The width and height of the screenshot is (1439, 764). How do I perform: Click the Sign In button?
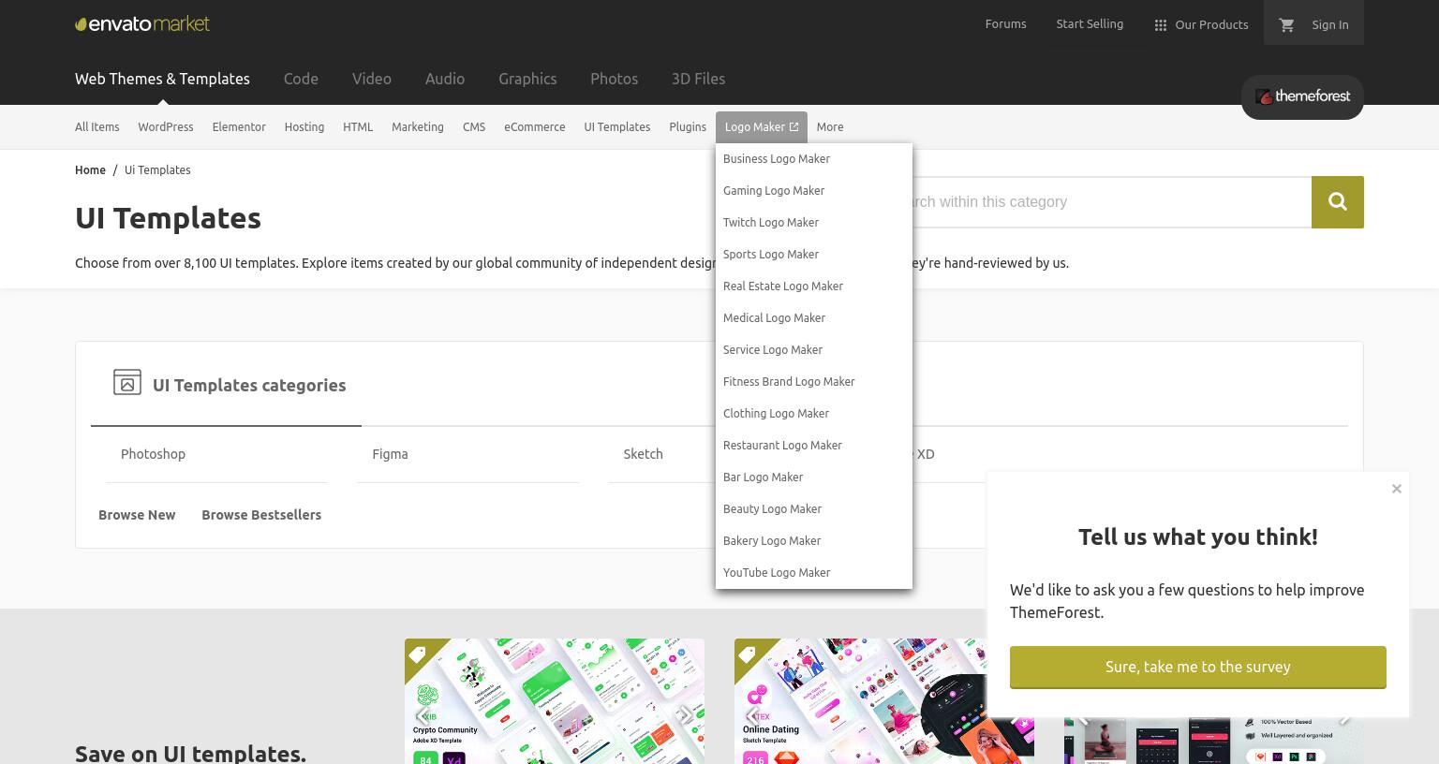(x=1330, y=24)
